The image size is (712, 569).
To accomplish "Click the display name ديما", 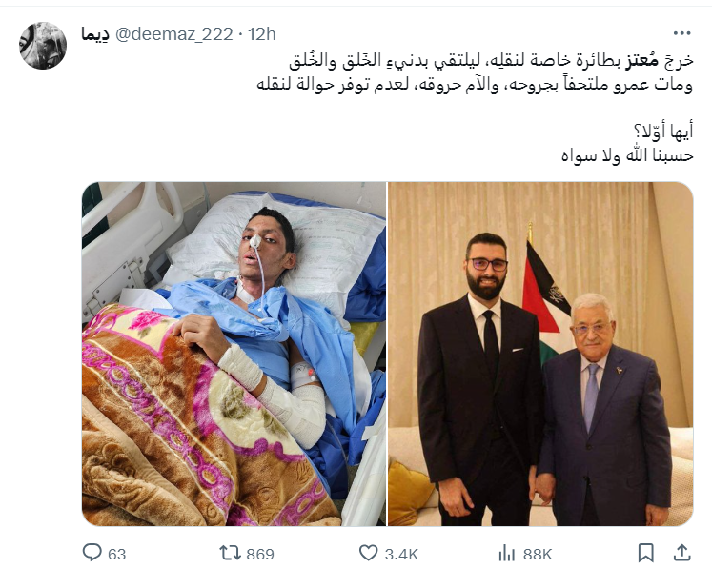I will click(95, 34).
